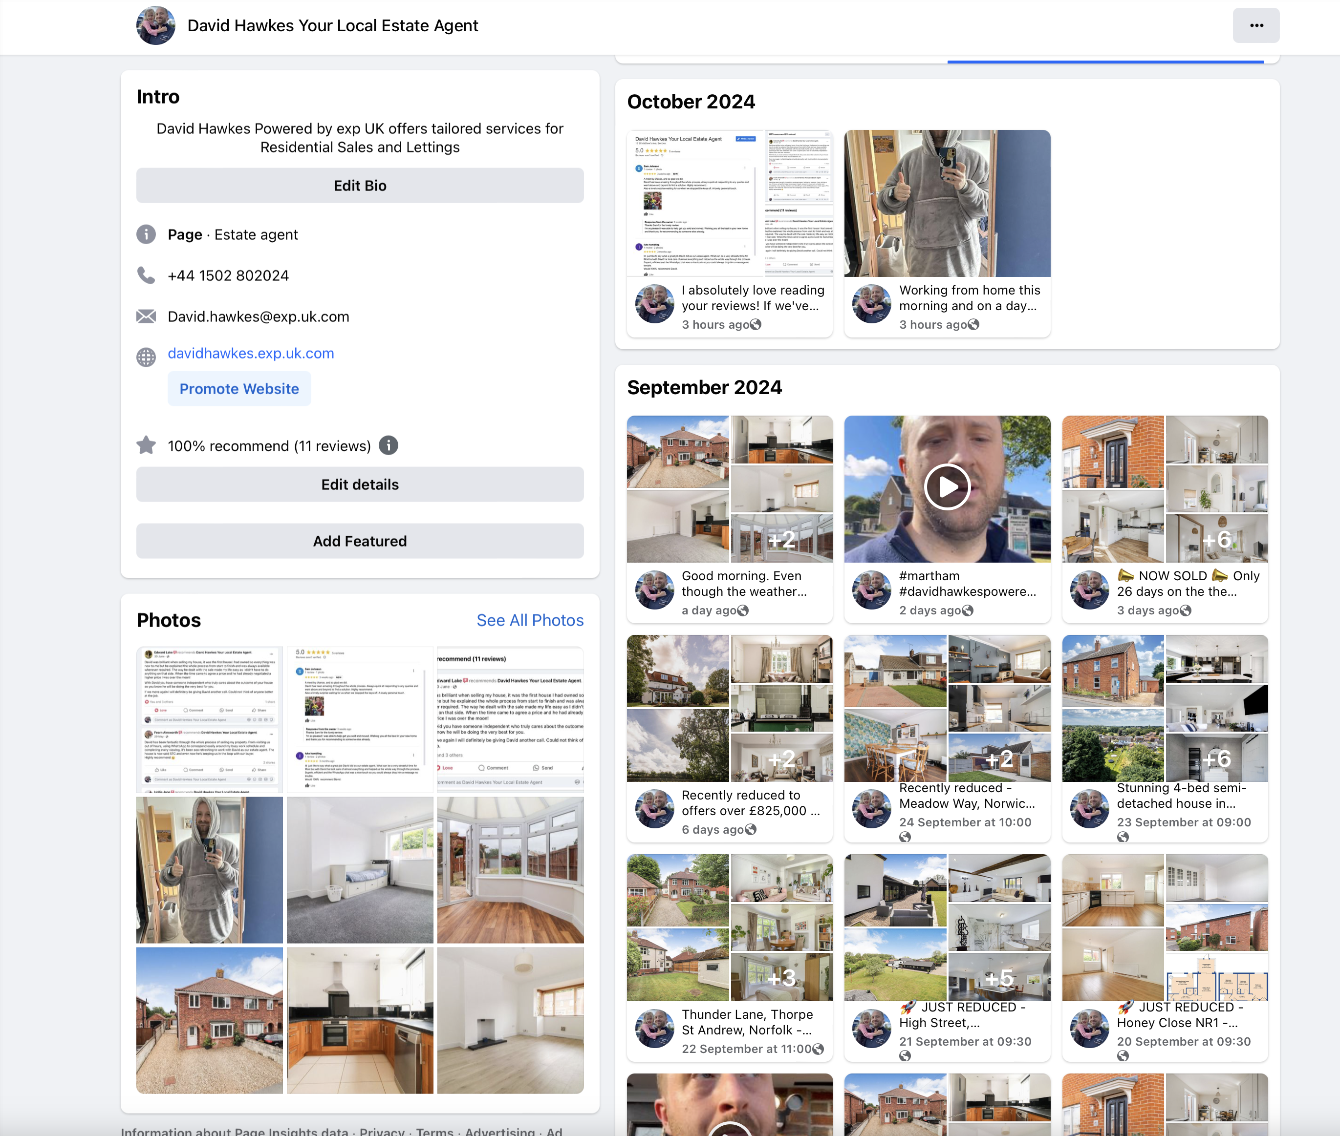
Task: Click avatar on Thunder Lane post
Action: coord(654,1029)
